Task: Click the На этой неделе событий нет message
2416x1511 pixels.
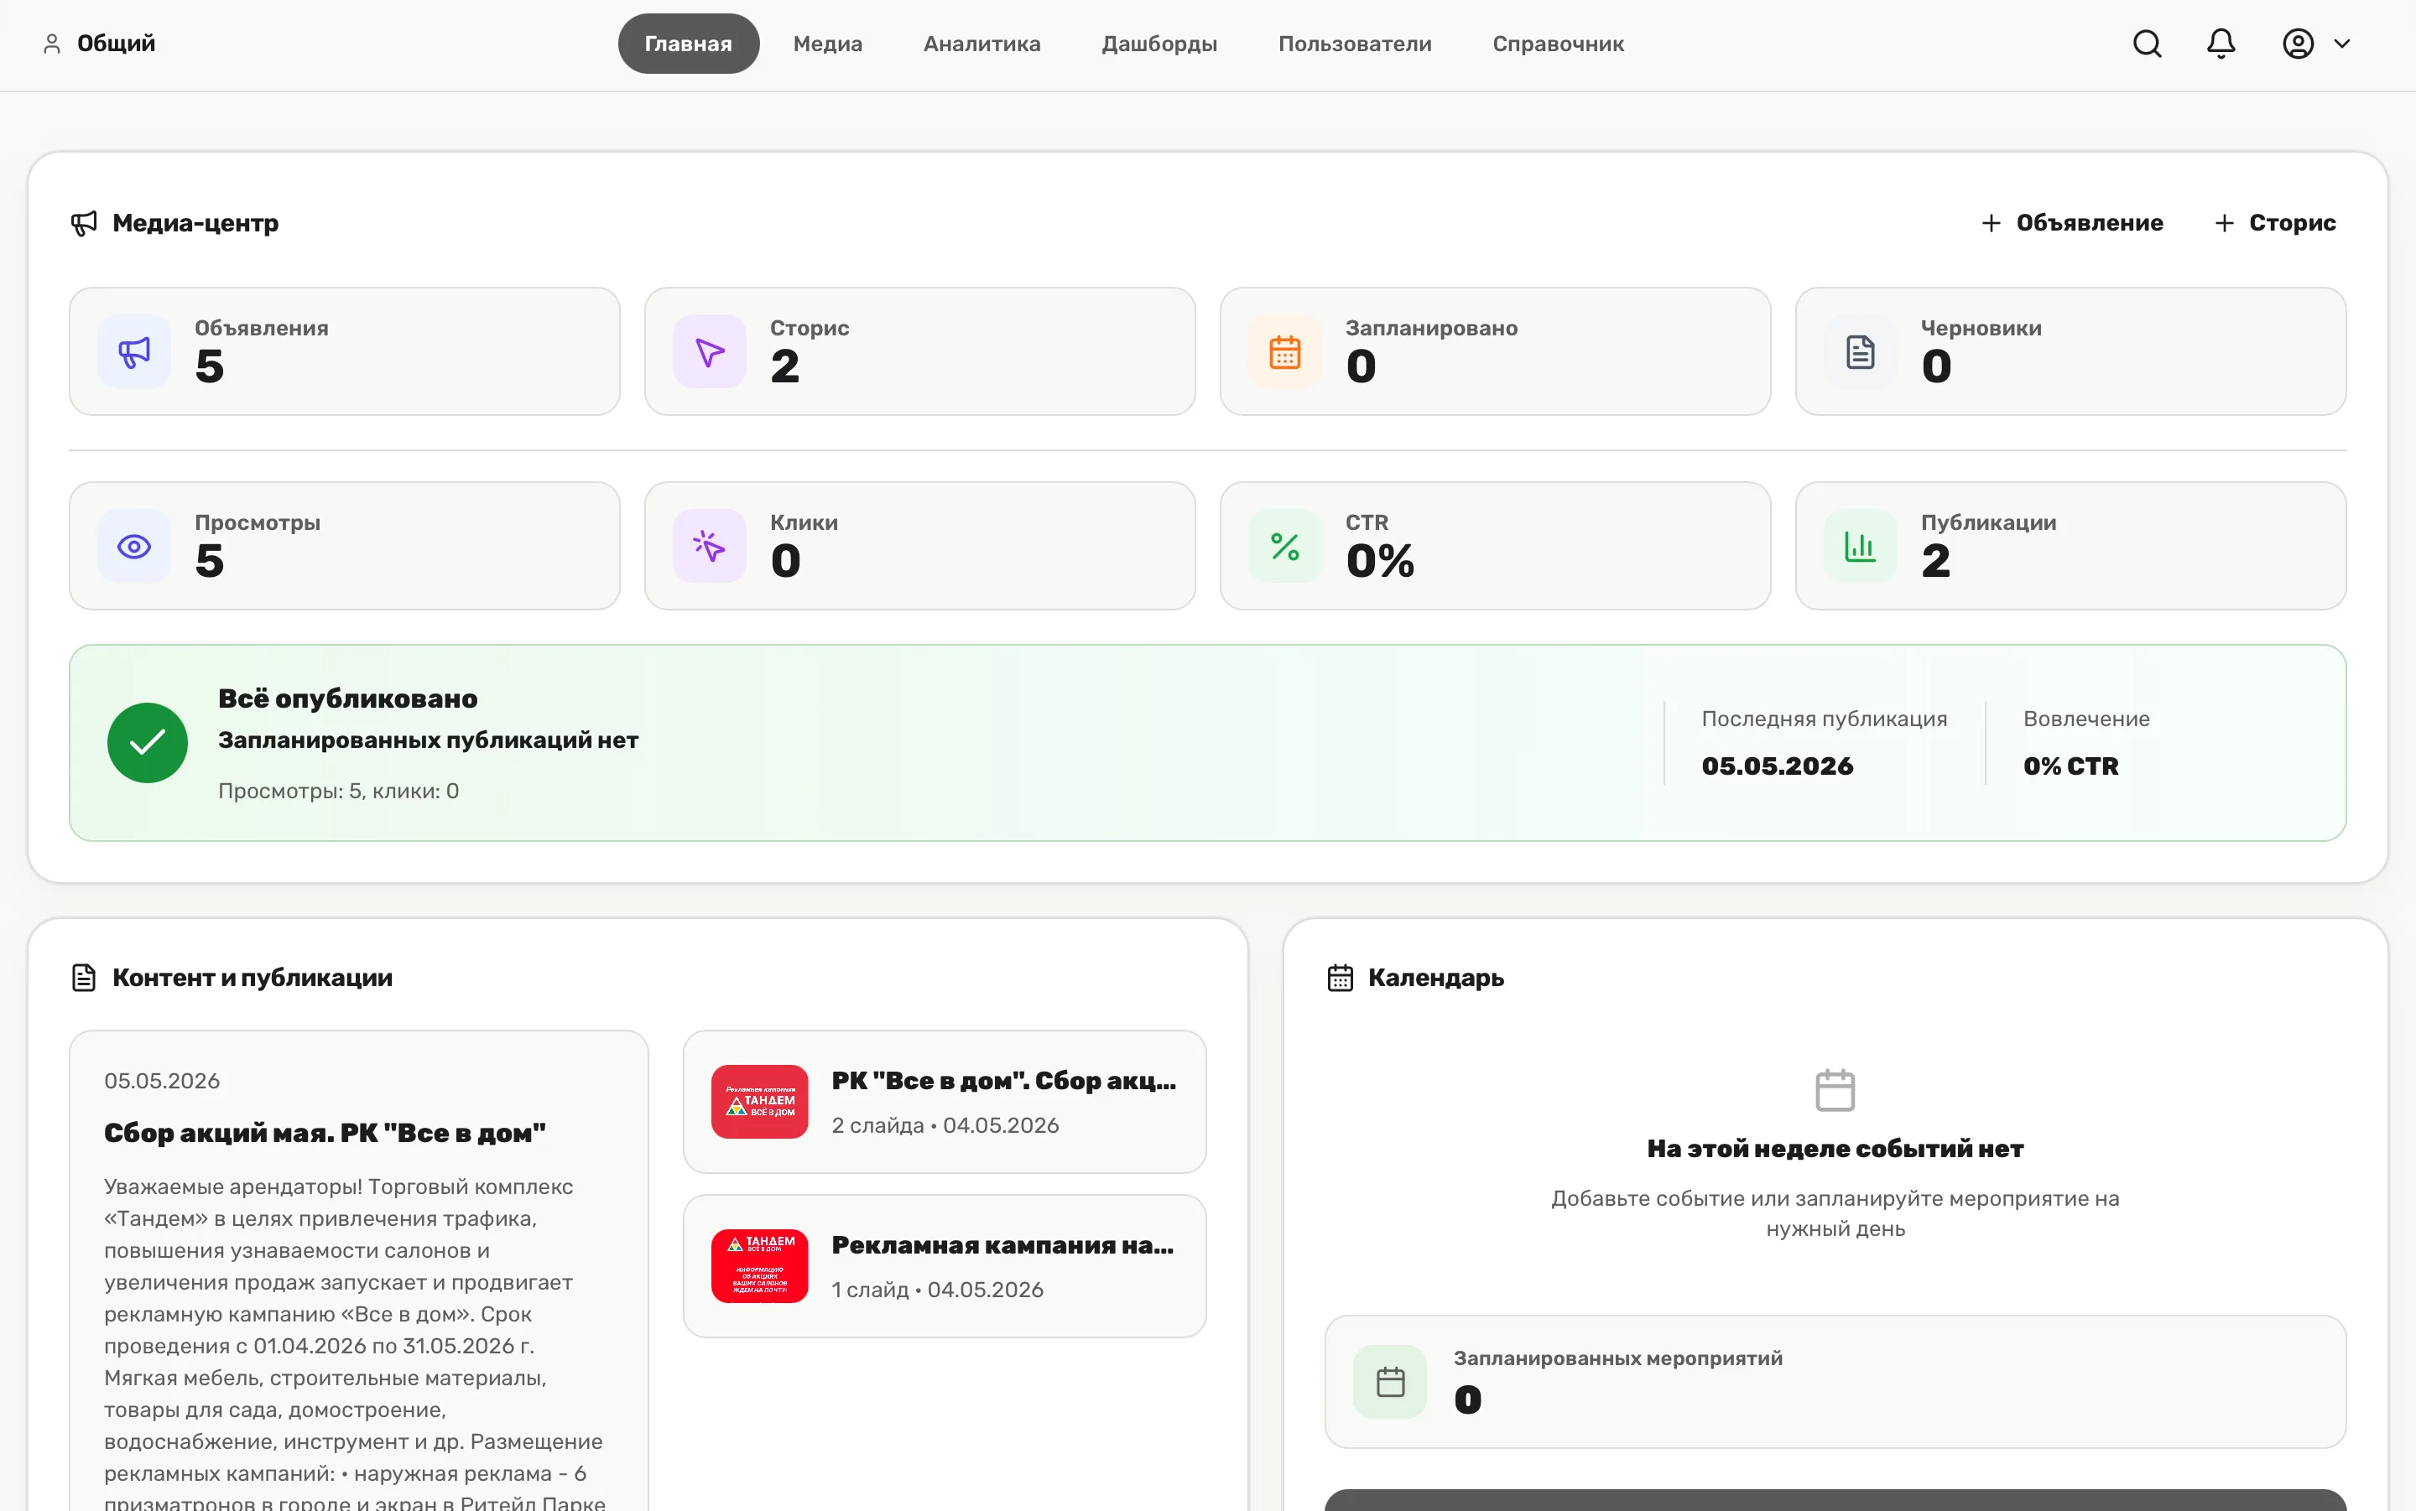Action: 1835,1150
